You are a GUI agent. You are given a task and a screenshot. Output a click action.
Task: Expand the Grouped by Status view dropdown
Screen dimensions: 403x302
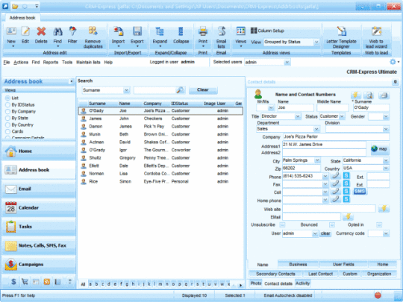point(316,42)
